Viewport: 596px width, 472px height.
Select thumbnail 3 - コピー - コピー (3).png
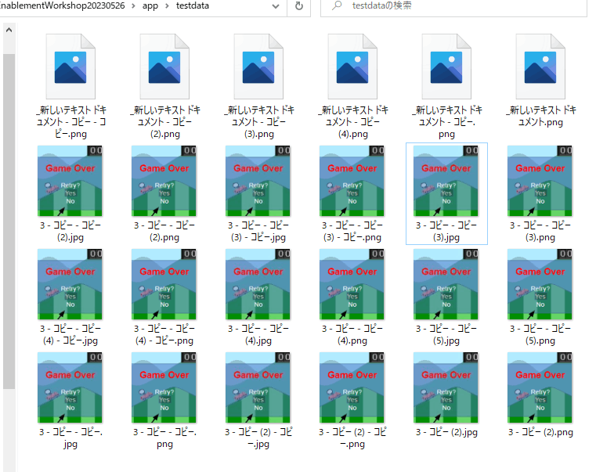540,181
